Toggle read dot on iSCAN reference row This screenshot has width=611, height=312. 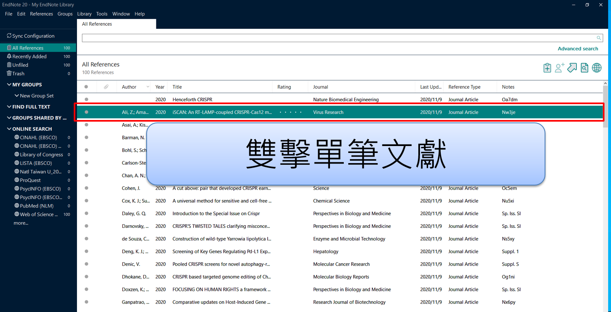86,112
